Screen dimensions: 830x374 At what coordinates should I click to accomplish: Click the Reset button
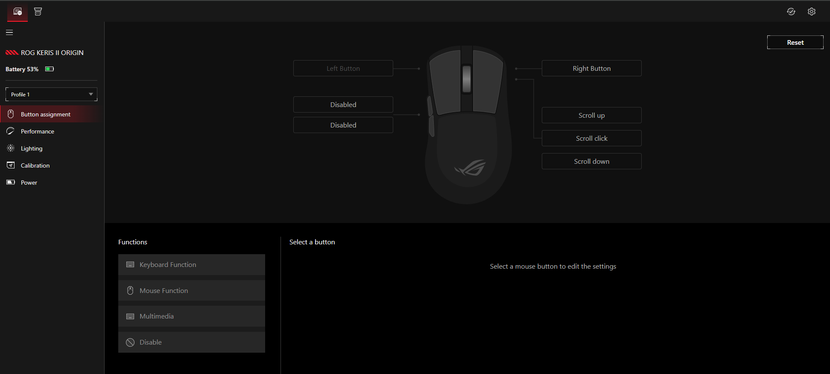pos(795,42)
